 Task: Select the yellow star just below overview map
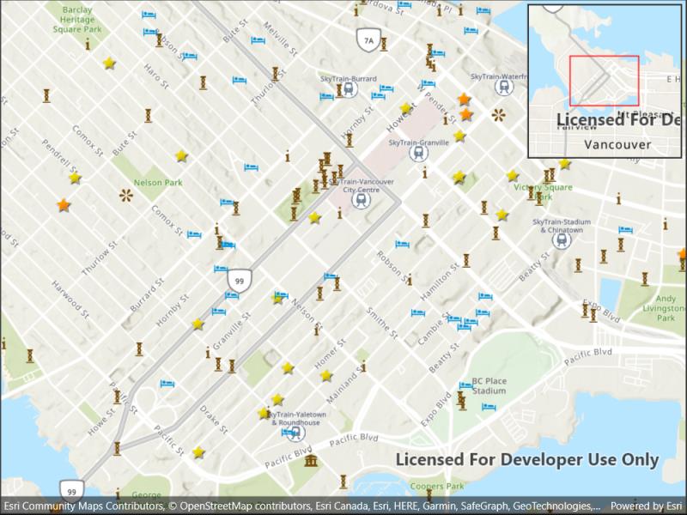click(565, 164)
